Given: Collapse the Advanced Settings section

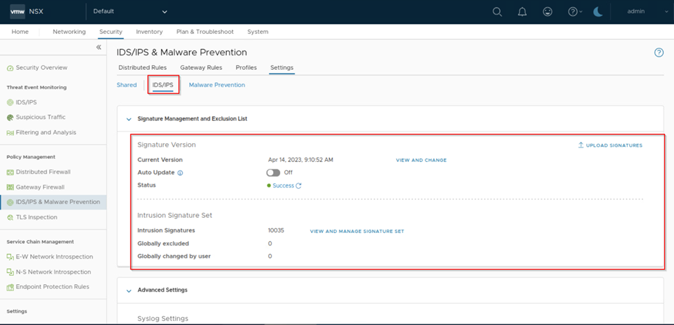Looking at the screenshot, I should (x=128, y=290).
